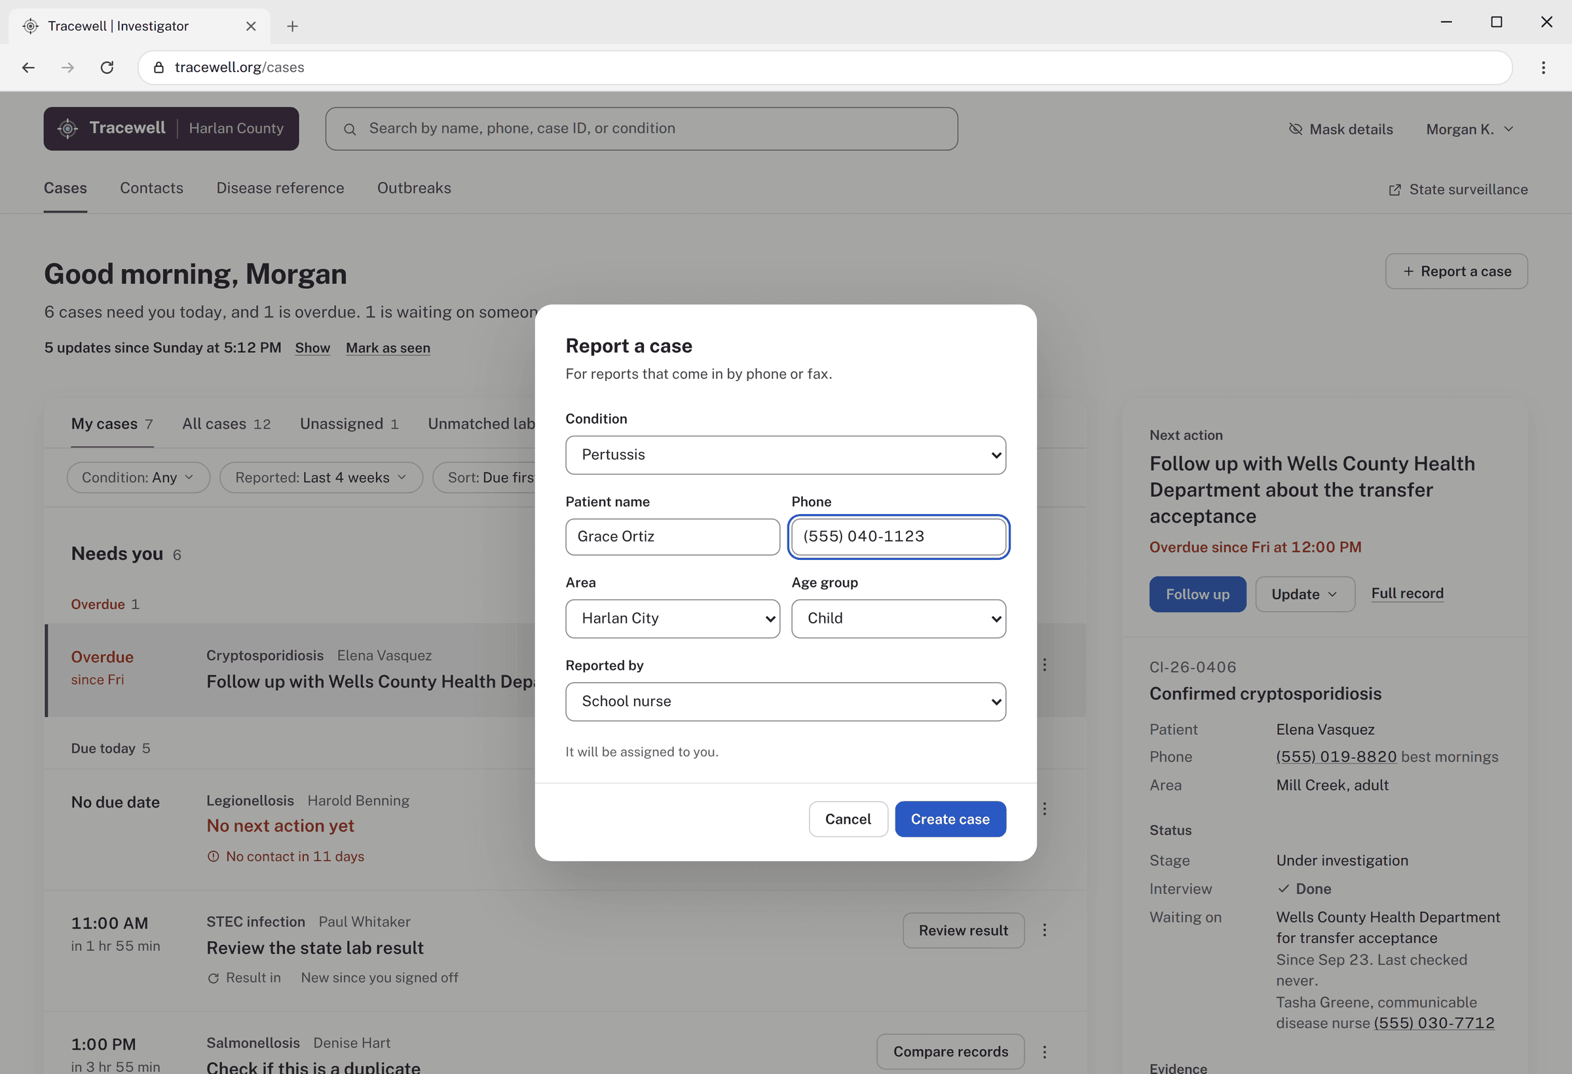Open more options for Harold Benning case row
The height and width of the screenshot is (1074, 1572).
[x=1044, y=809]
